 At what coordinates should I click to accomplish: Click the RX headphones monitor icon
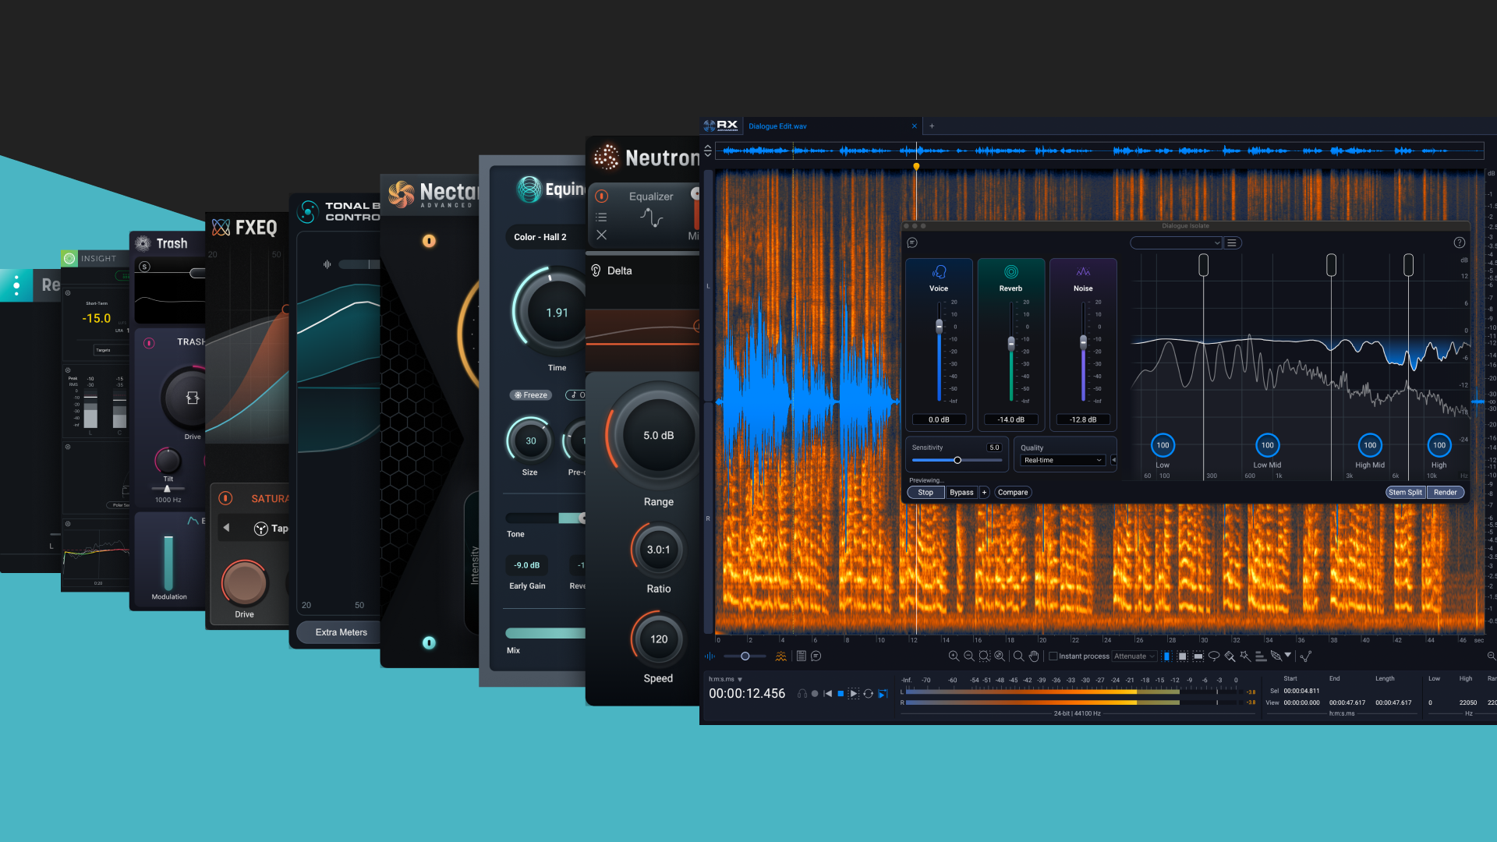802,693
